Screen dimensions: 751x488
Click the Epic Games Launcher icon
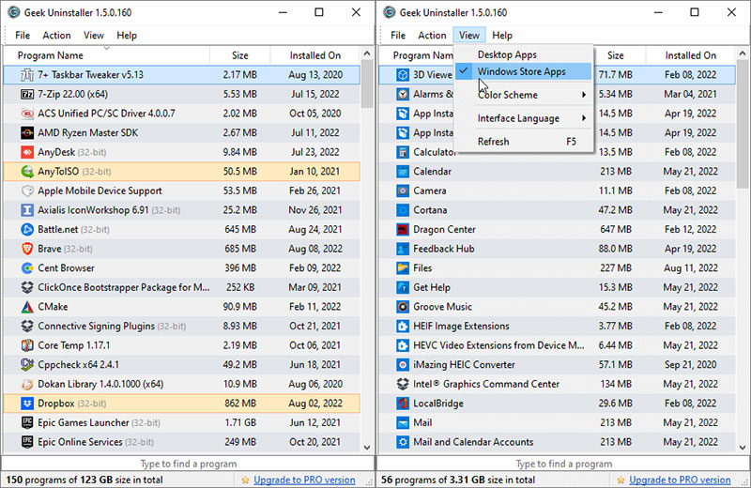27,423
